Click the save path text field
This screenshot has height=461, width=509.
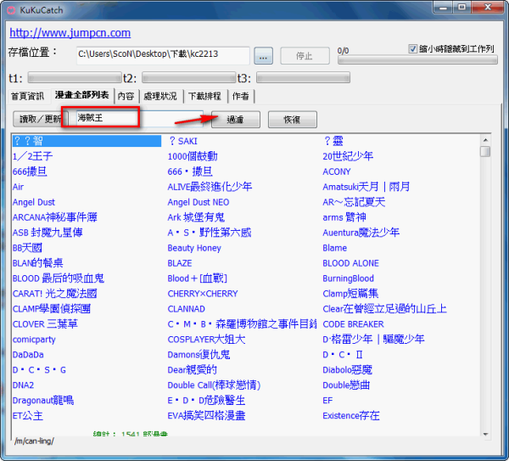pyautogui.click(x=163, y=55)
